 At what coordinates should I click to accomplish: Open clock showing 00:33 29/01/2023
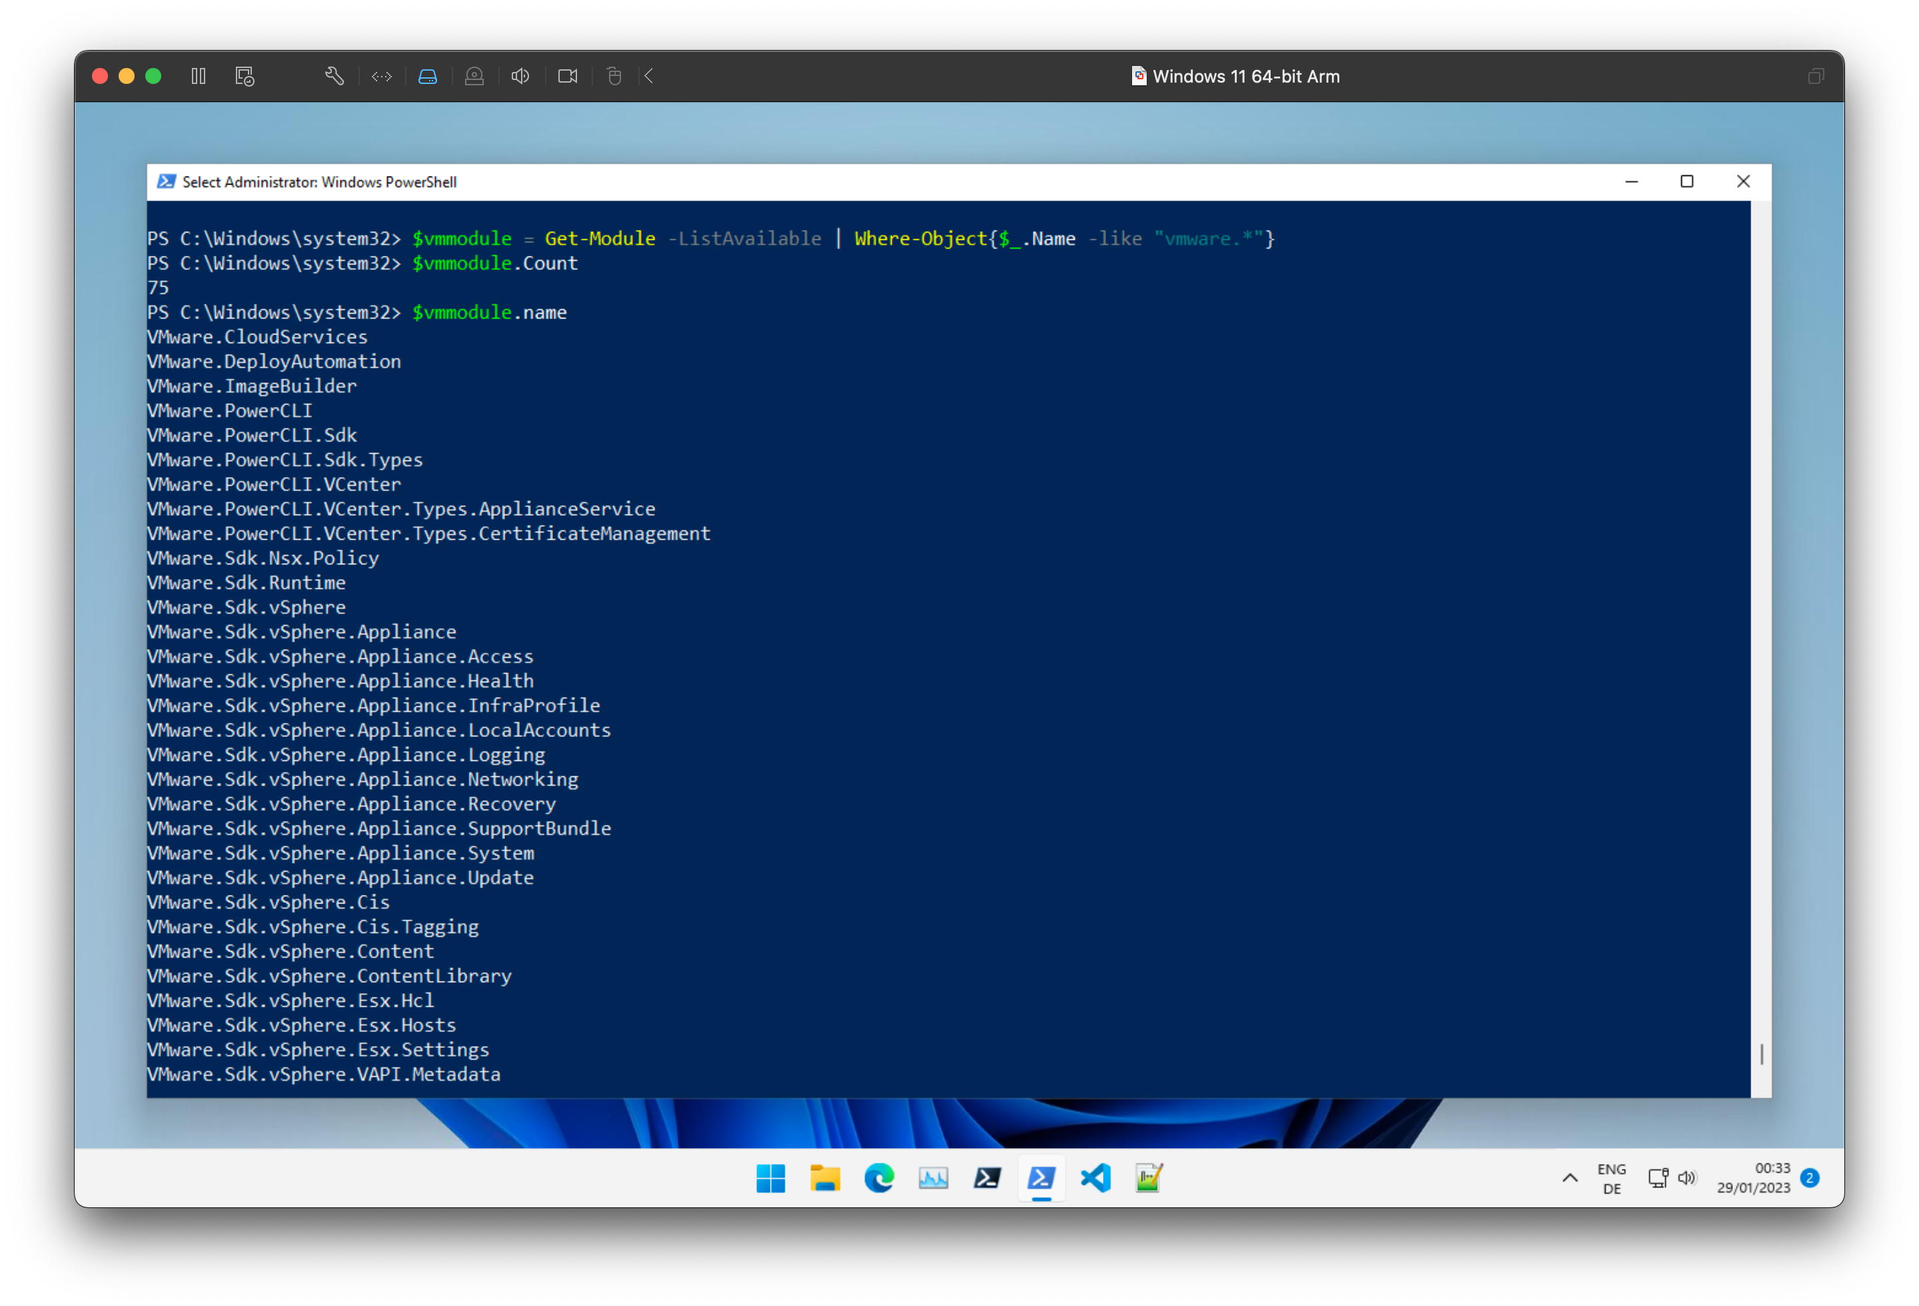[1753, 1178]
